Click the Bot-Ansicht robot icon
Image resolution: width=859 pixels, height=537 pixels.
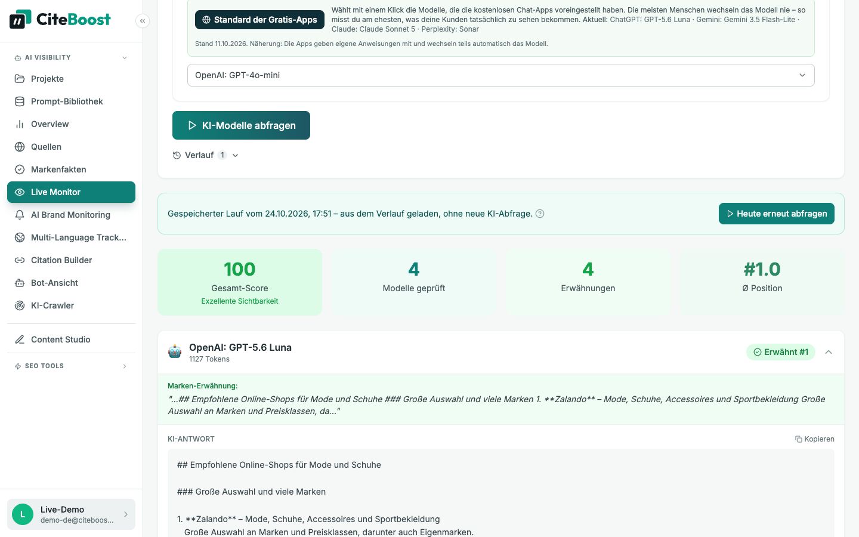click(20, 283)
